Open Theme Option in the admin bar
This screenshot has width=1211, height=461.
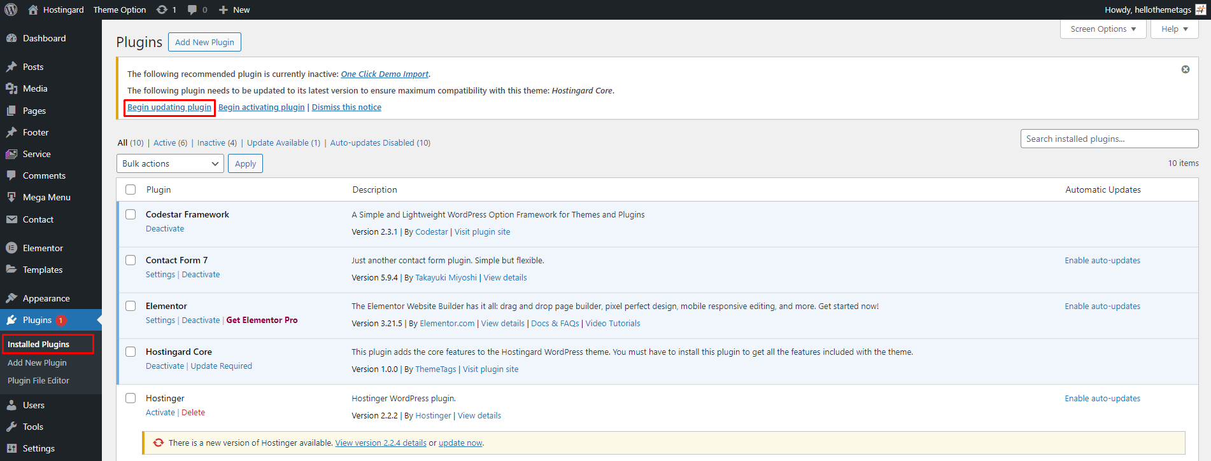(120, 10)
